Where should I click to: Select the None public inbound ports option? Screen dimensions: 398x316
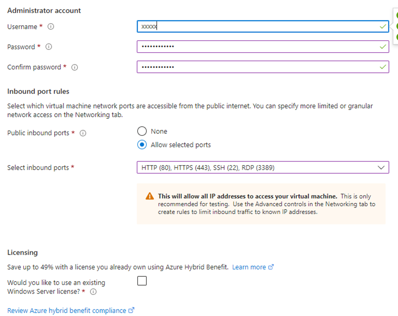click(142, 131)
